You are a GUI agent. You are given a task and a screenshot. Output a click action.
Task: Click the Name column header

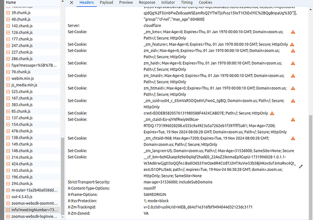pos(32,3)
